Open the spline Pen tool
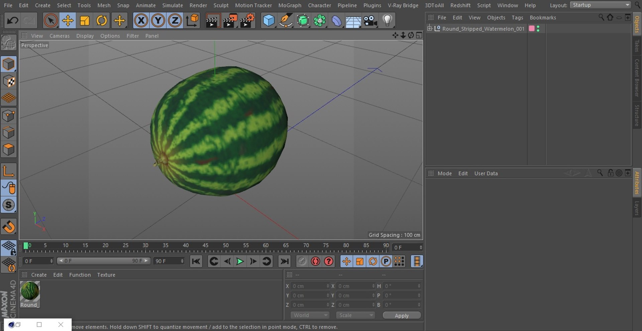The height and width of the screenshot is (331, 642). point(286,21)
